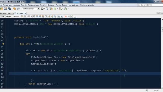Click the Shift Line Left icon
This screenshot has width=163, height=92.
(59, 16)
